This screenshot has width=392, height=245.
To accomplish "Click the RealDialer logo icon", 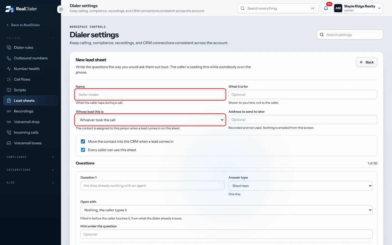I will [10, 9].
